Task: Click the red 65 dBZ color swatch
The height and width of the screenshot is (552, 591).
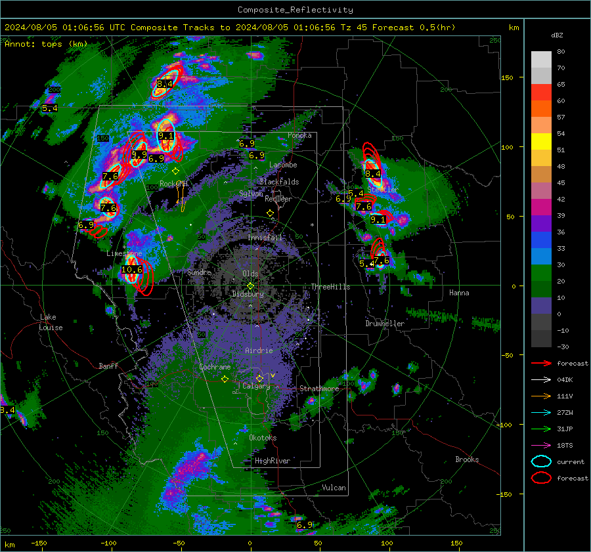Action: (x=541, y=93)
